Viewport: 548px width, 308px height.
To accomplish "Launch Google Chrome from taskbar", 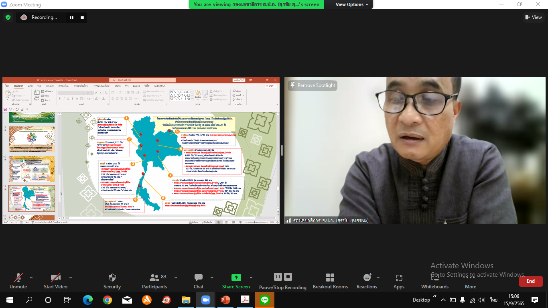I will (108, 300).
